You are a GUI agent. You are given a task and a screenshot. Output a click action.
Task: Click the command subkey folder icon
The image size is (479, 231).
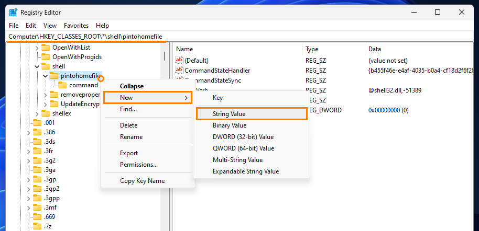62,85
